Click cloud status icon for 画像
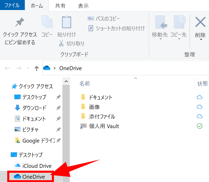Viewport: 209px width, 182px height. [x=199, y=107]
